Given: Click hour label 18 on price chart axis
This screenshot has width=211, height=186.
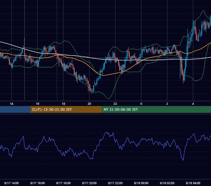Looking at the screenshot, I should (63, 104).
